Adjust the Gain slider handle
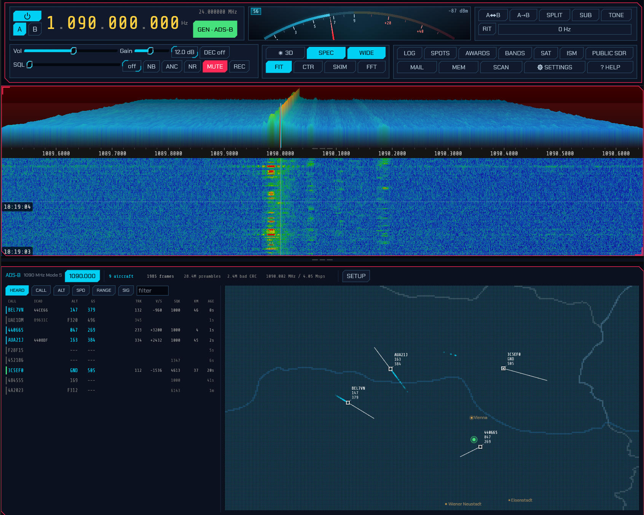This screenshot has height=515, width=644. [150, 51]
